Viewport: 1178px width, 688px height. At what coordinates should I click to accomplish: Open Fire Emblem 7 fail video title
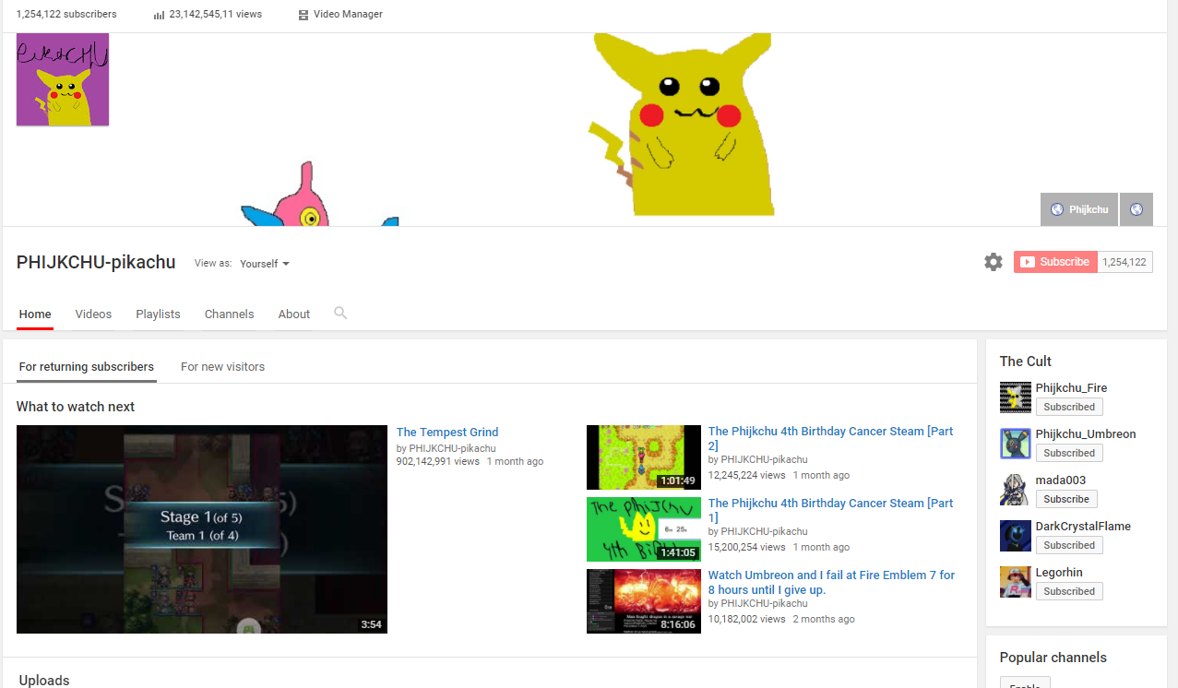click(831, 582)
